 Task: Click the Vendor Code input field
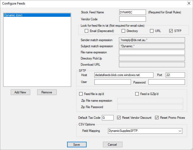(x=132, y=19)
